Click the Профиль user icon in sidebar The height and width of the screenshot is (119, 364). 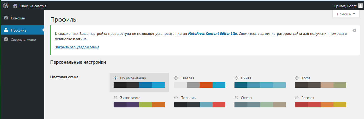6,30
